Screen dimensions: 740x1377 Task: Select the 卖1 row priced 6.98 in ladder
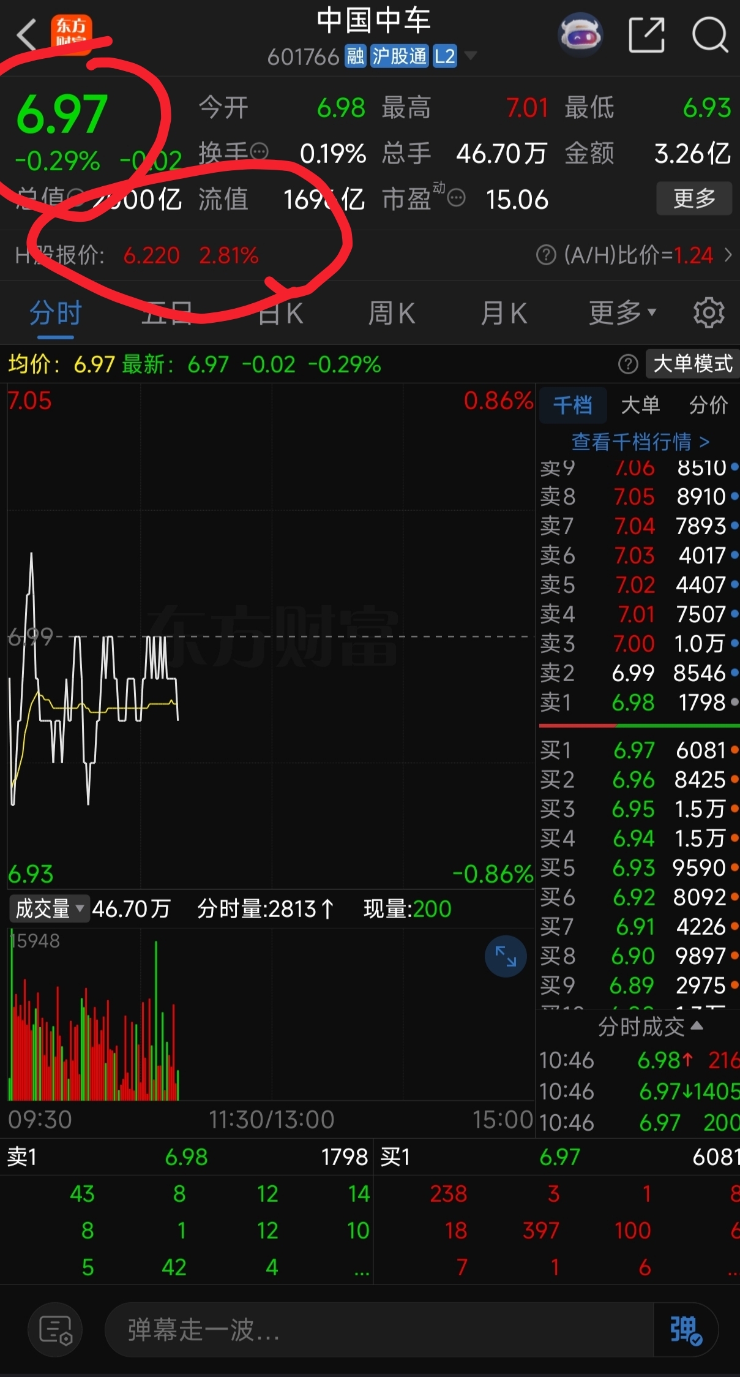(639, 702)
